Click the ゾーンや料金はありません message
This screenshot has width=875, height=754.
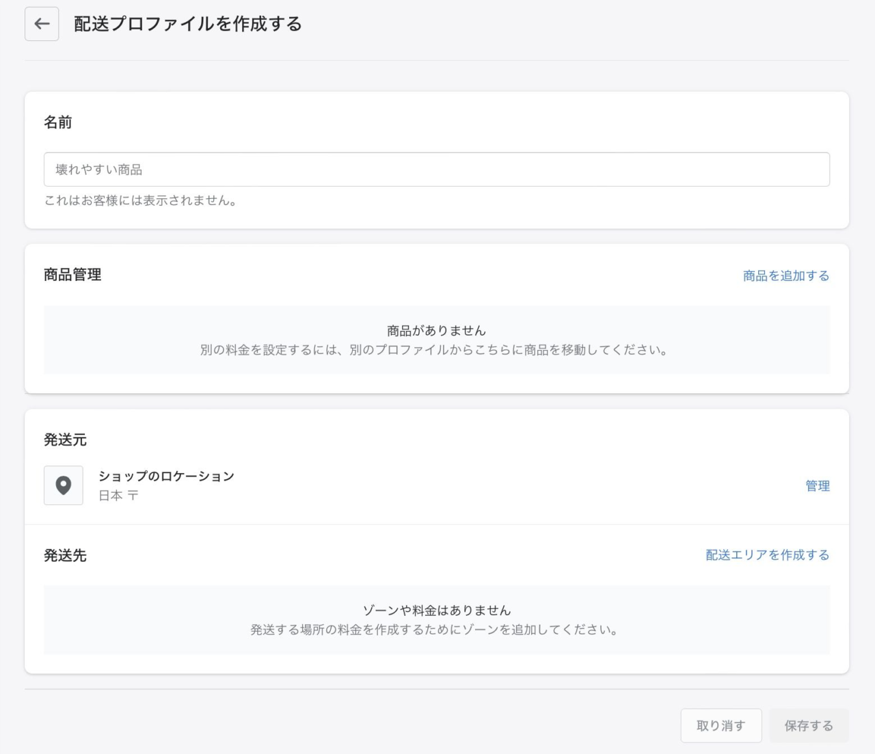(437, 610)
